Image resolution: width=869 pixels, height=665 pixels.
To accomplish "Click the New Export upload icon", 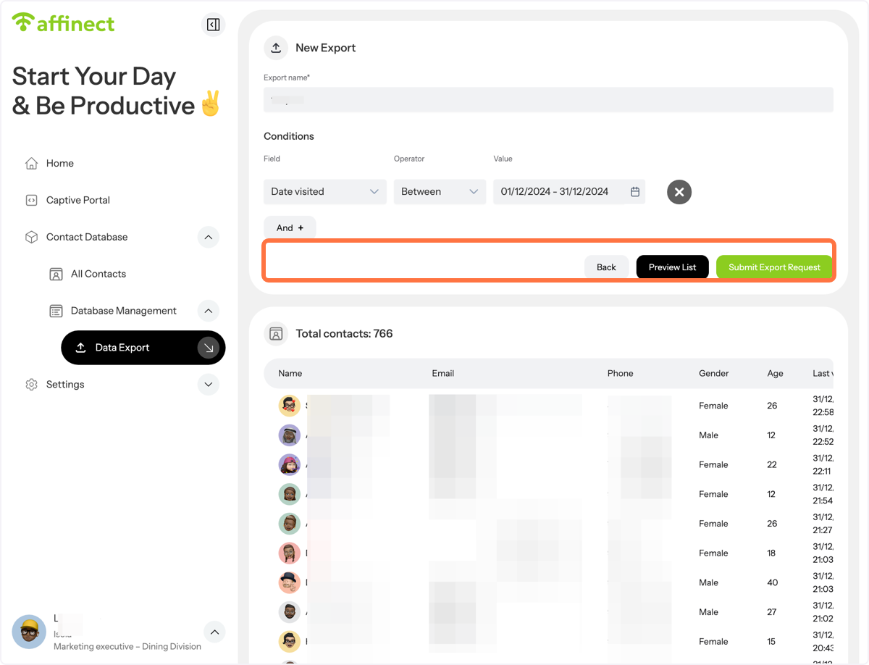I will pos(276,48).
